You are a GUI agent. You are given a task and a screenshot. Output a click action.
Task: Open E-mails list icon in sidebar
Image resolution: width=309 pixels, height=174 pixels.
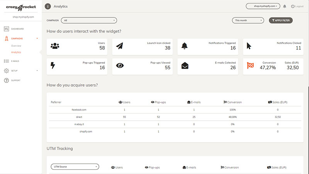click(x=6, y=61)
